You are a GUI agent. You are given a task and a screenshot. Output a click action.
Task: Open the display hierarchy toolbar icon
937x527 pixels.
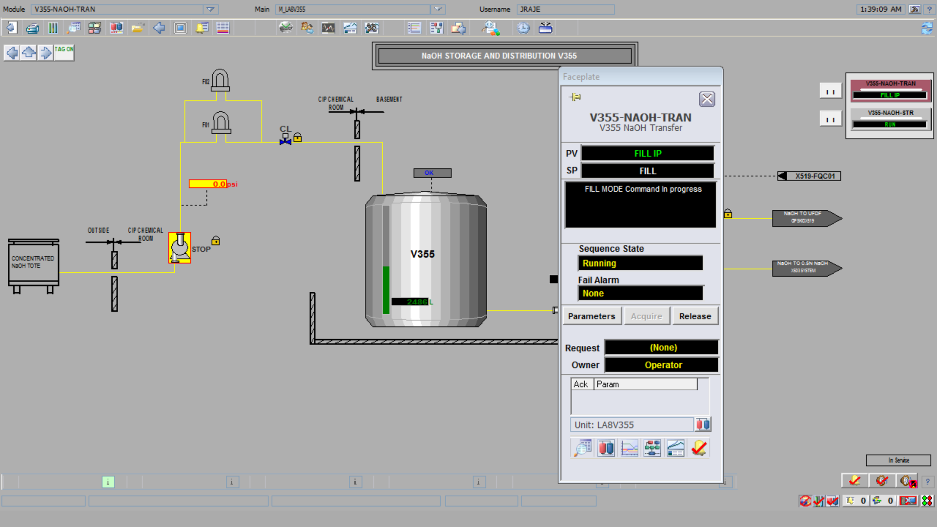[x=95, y=28]
